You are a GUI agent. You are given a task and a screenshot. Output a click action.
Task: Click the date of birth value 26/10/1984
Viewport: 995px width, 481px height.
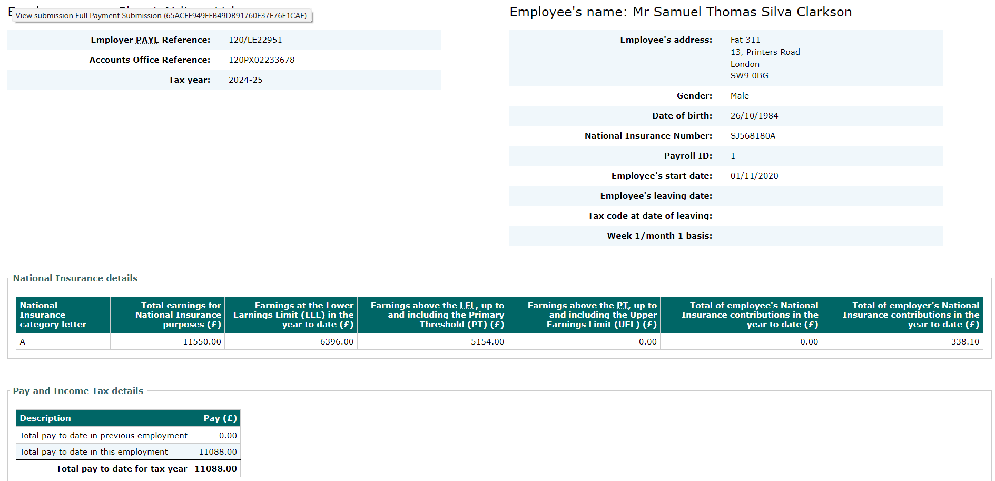(x=754, y=116)
